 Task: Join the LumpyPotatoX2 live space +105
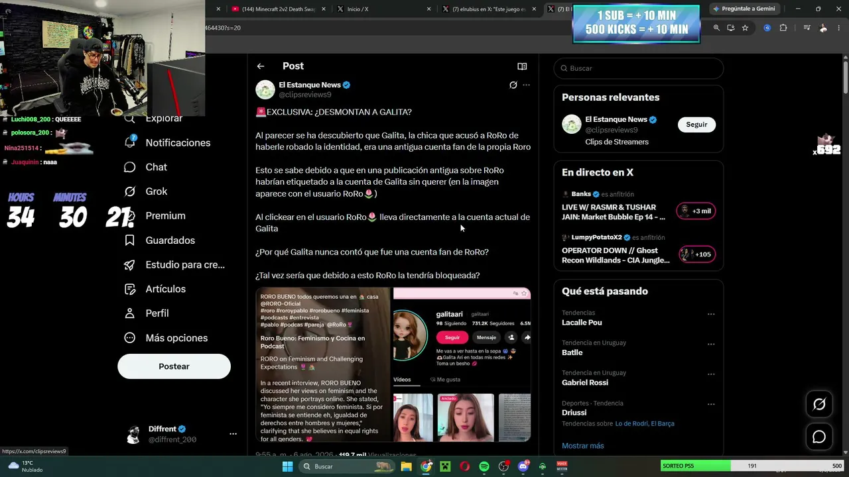[696, 254]
